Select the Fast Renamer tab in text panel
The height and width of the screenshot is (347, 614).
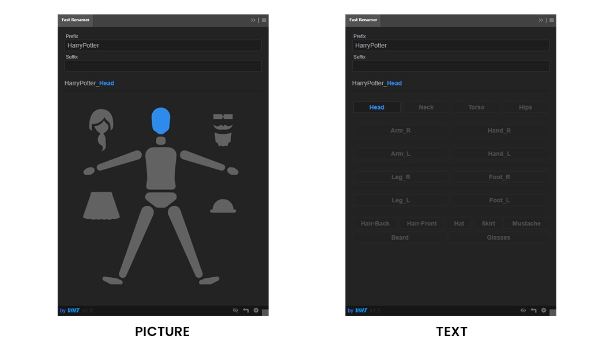tap(363, 20)
